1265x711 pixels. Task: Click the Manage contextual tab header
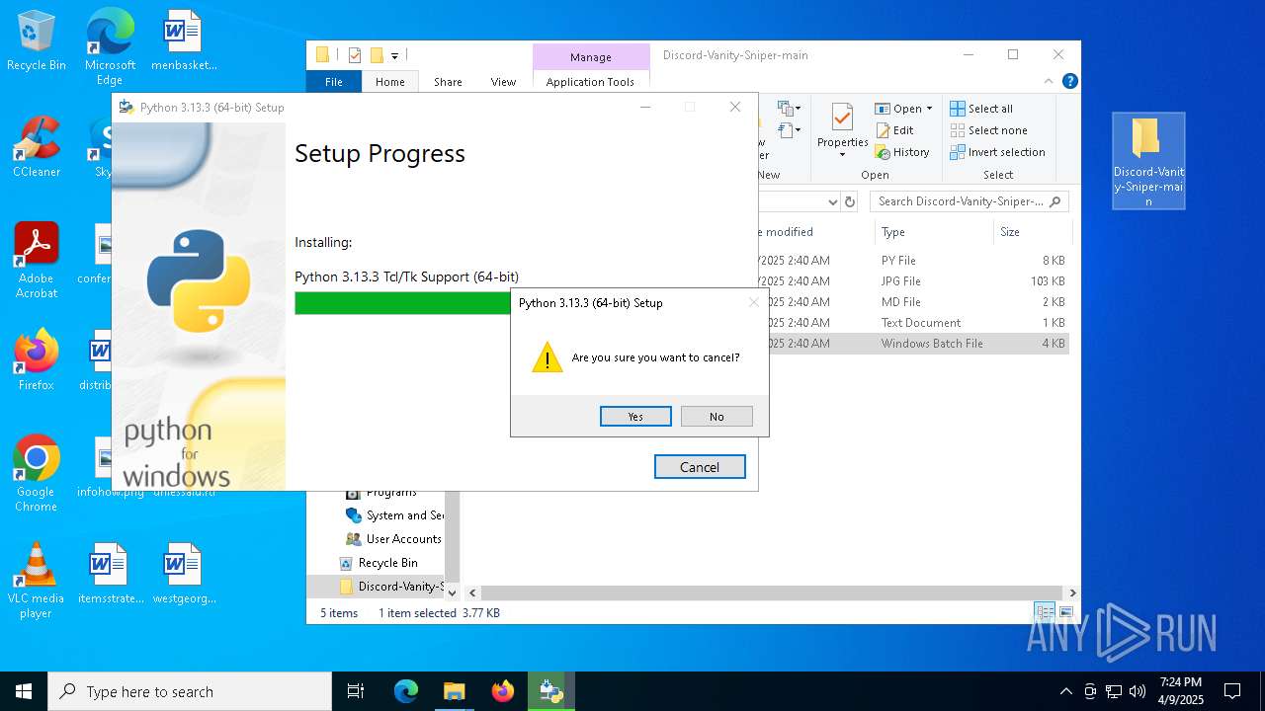click(591, 57)
